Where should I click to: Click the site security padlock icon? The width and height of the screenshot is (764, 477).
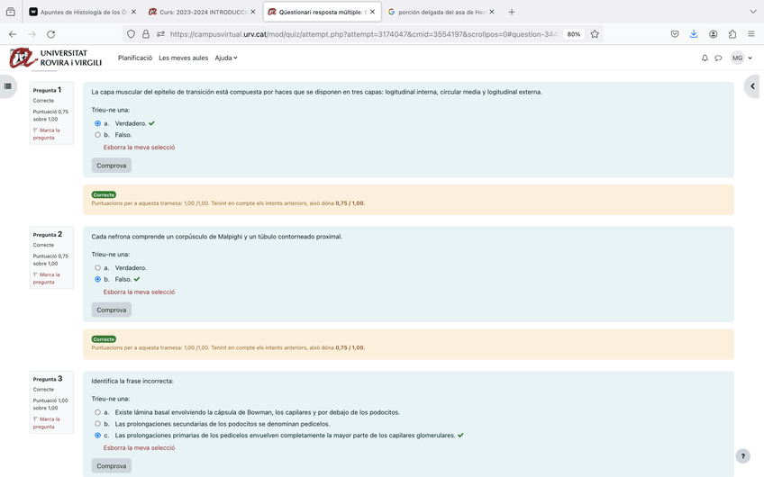(146, 34)
